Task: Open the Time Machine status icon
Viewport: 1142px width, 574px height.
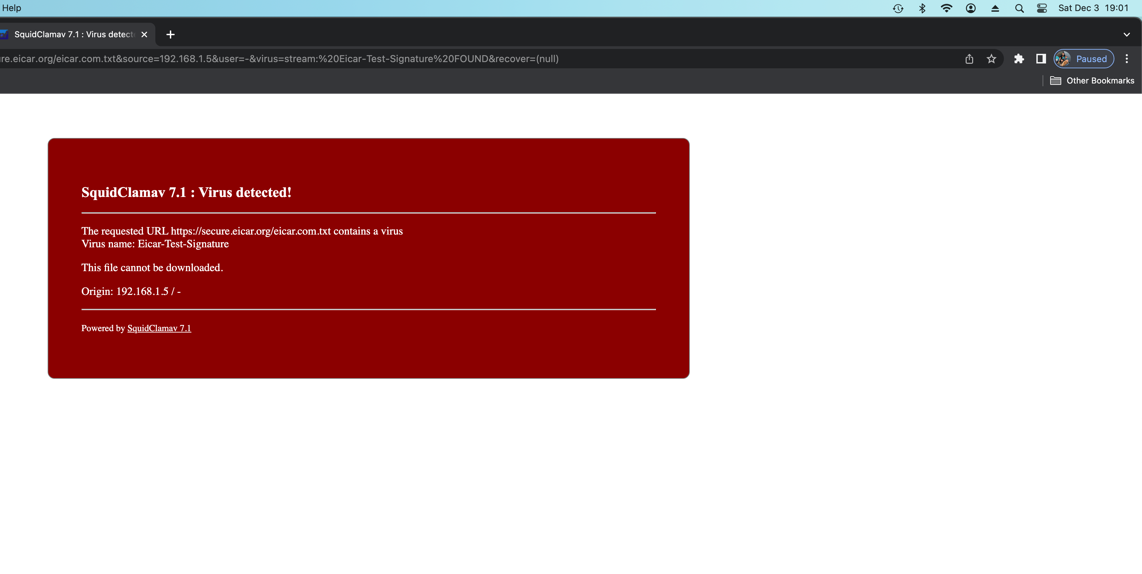Action: (898, 8)
